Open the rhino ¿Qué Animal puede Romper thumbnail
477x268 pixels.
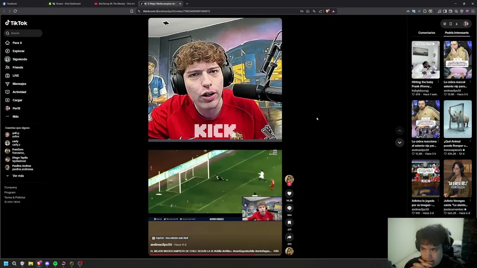coord(458,119)
